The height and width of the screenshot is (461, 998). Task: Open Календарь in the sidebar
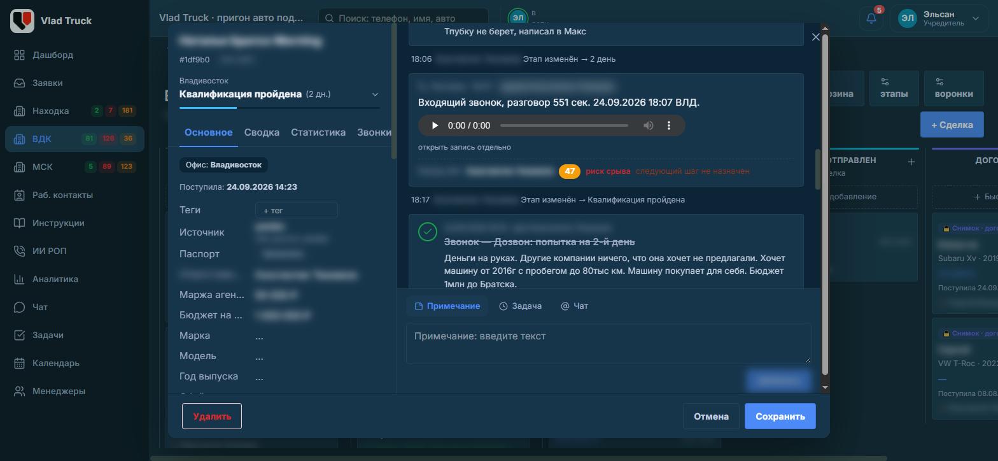point(74,363)
